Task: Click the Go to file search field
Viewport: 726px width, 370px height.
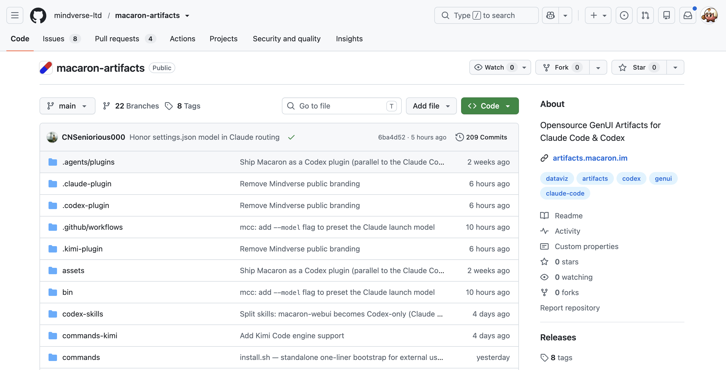Action: pyautogui.click(x=342, y=106)
